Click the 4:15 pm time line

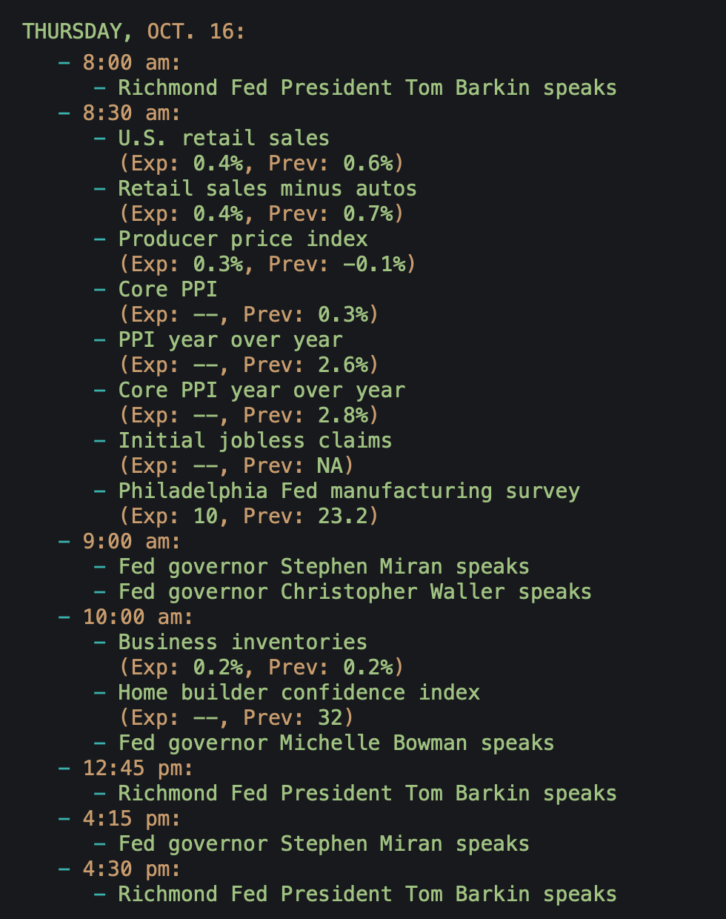pyautogui.click(x=131, y=819)
